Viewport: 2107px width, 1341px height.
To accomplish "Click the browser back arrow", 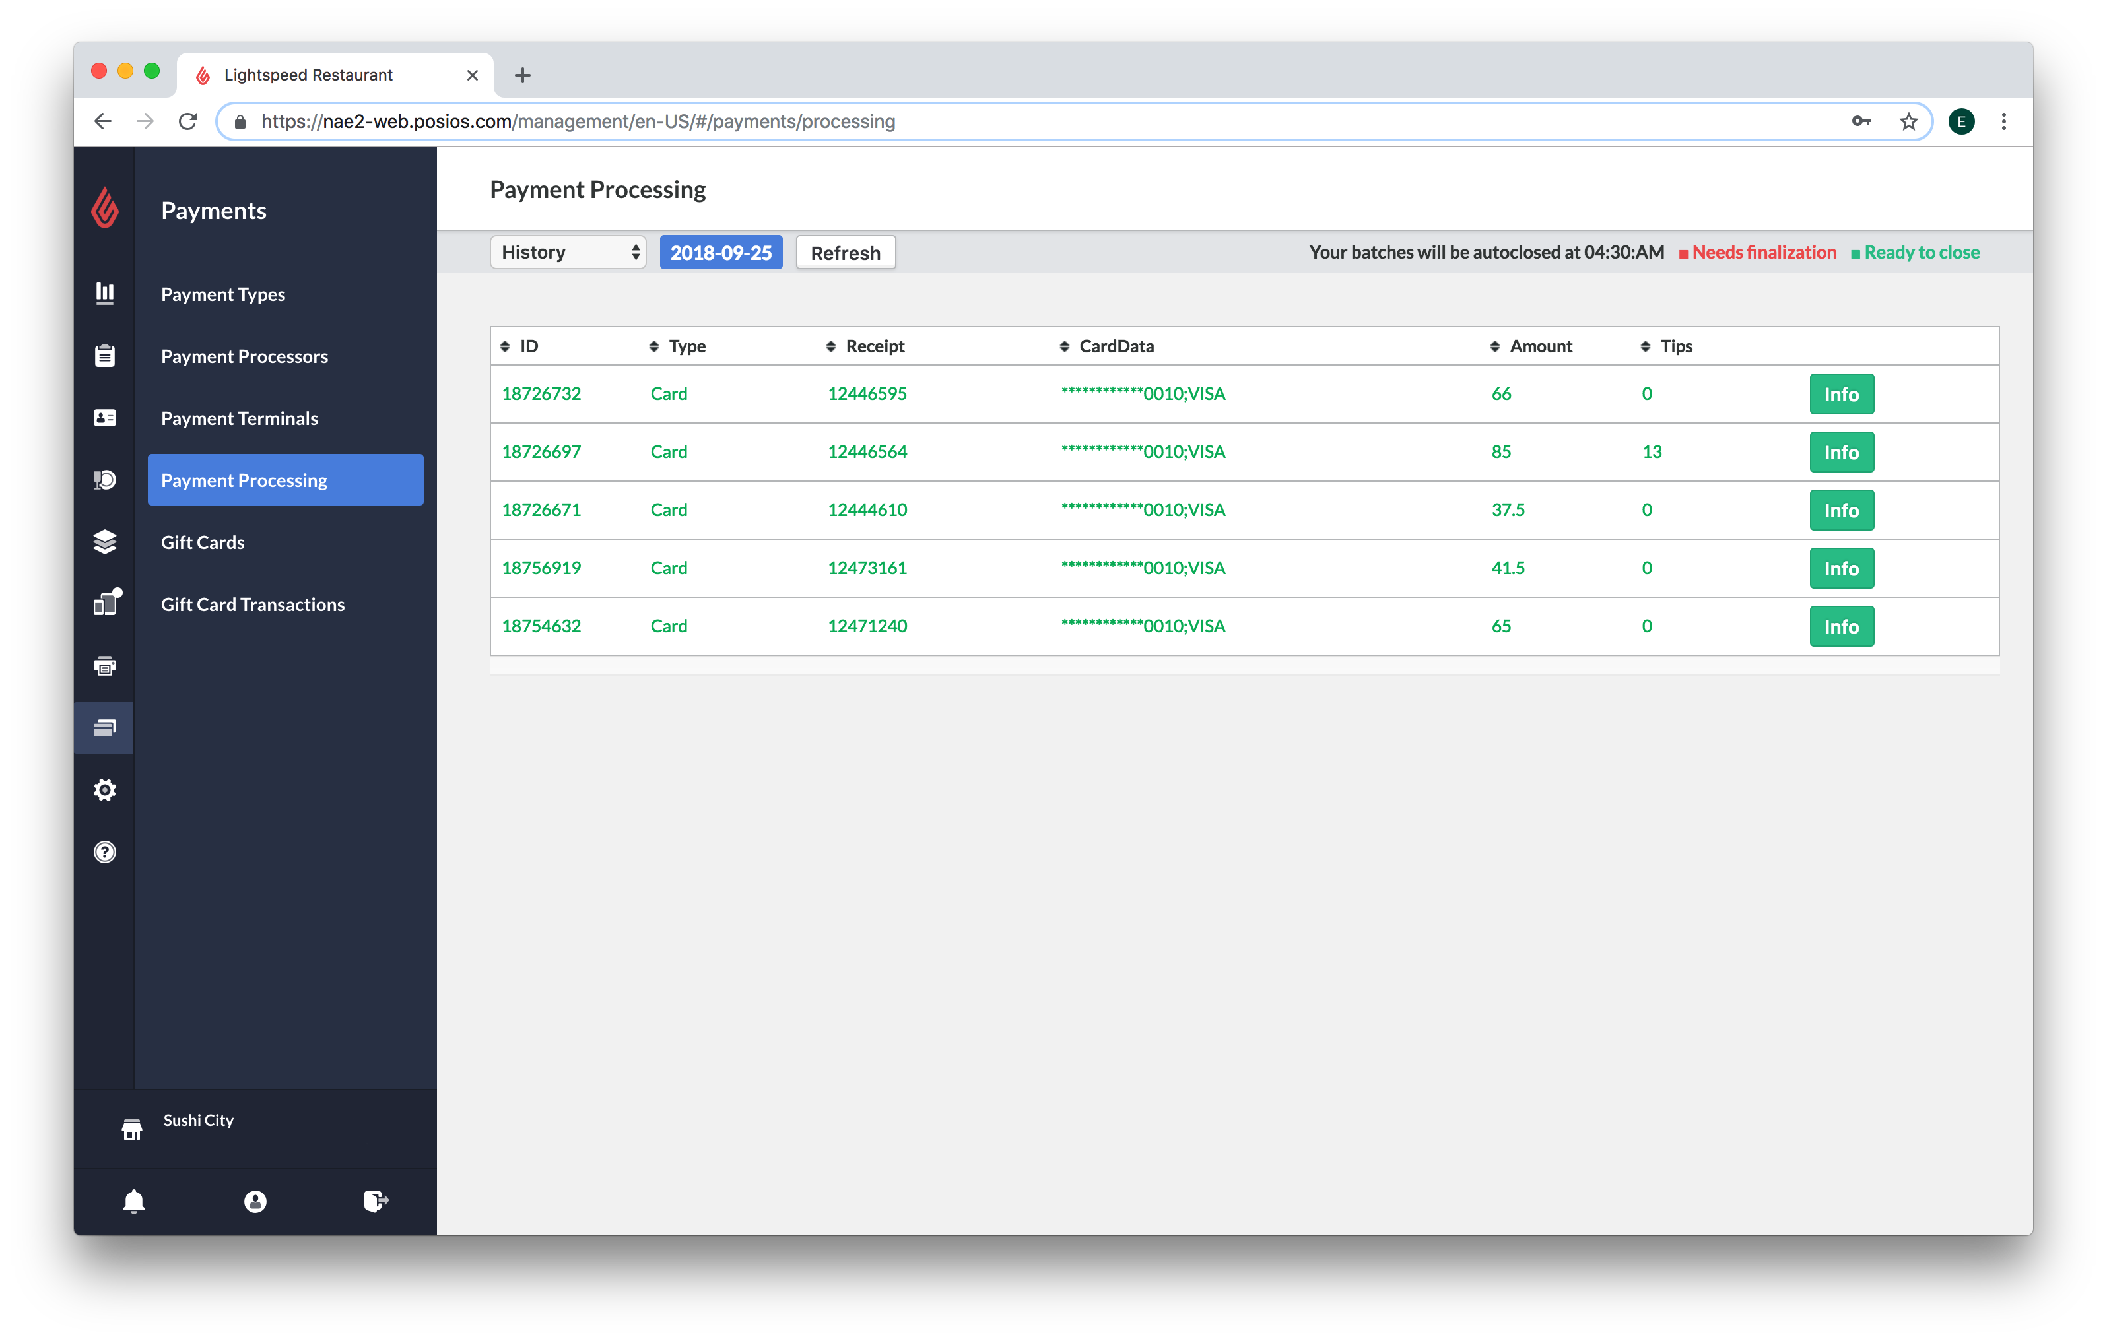I will [103, 121].
